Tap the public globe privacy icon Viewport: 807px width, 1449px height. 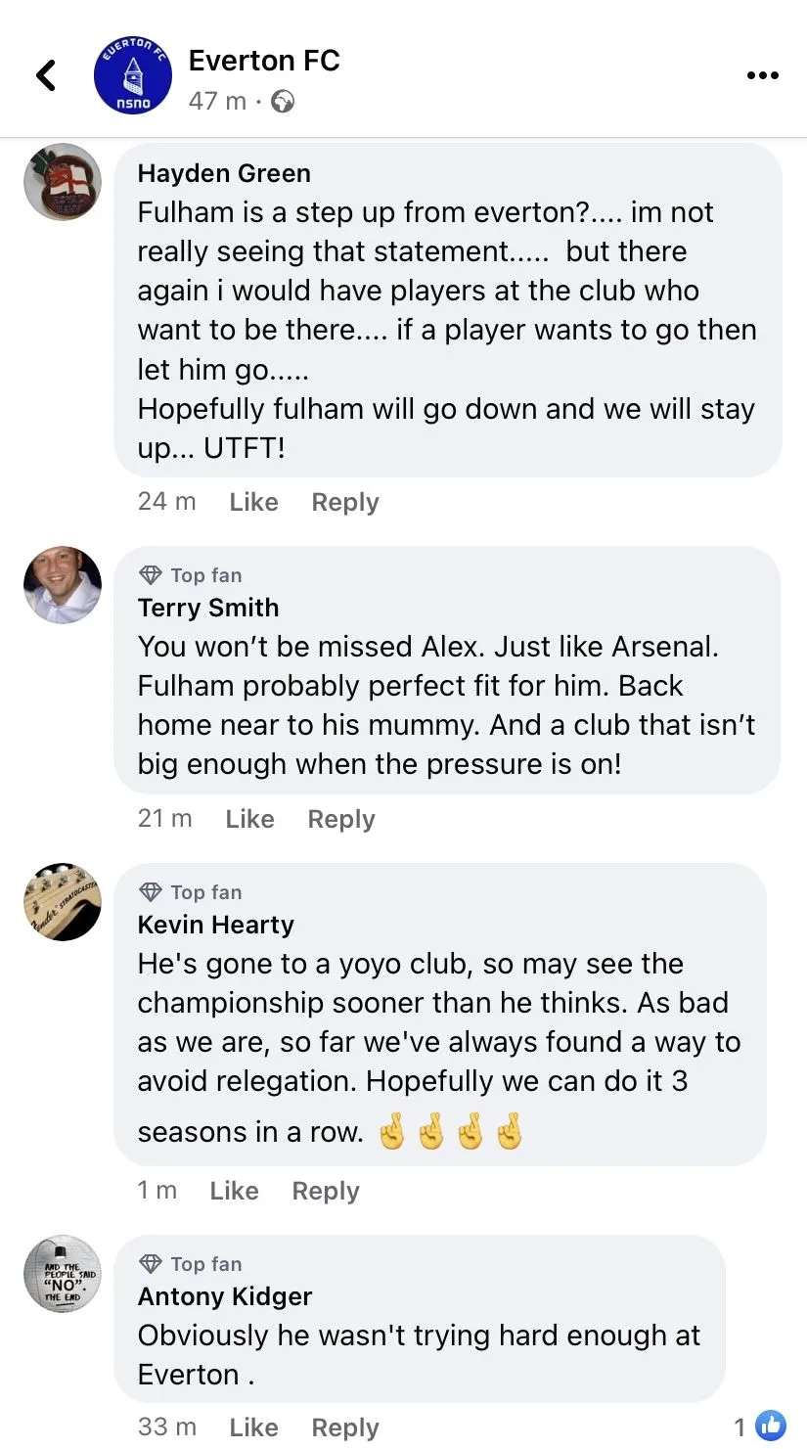coord(282,101)
